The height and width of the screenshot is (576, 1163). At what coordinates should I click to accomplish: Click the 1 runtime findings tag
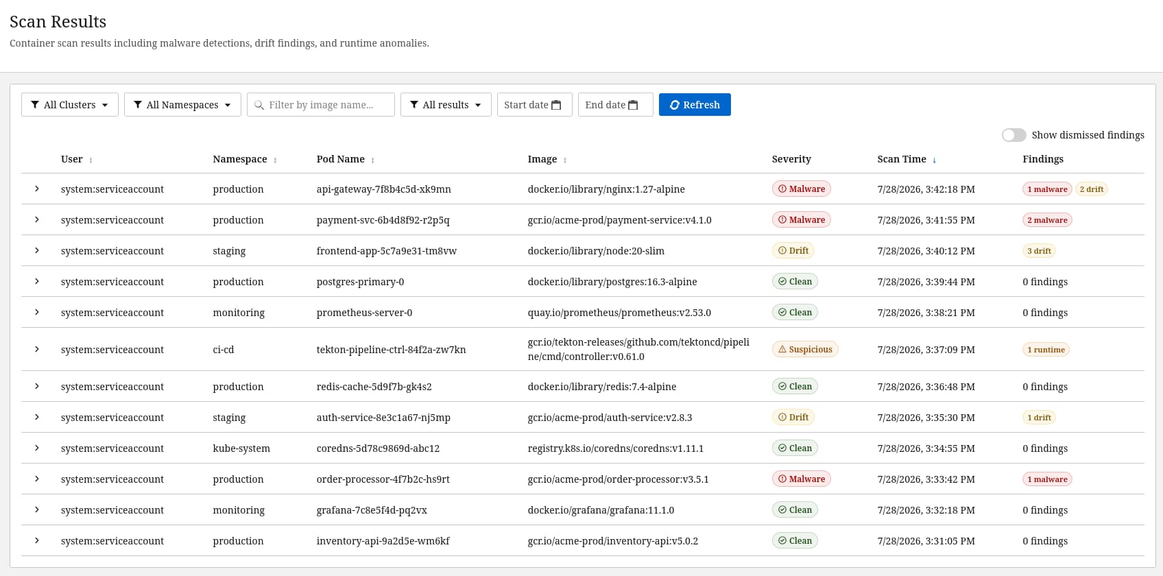click(1046, 350)
